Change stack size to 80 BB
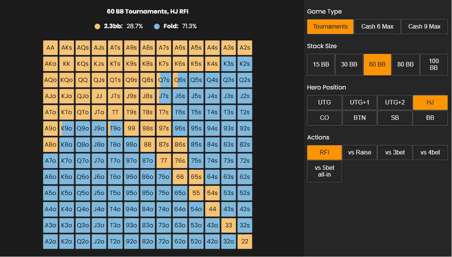The width and height of the screenshot is (452, 257). [405, 65]
